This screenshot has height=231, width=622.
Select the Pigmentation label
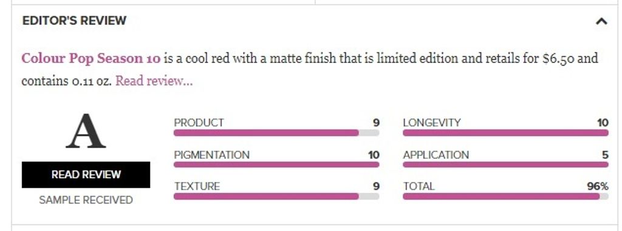click(212, 155)
